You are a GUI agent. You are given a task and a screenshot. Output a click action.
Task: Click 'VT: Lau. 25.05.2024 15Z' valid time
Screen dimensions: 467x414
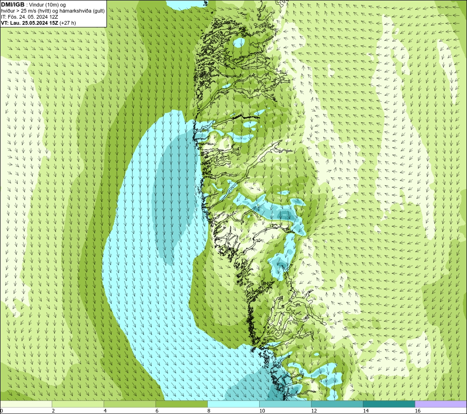tap(29, 23)
